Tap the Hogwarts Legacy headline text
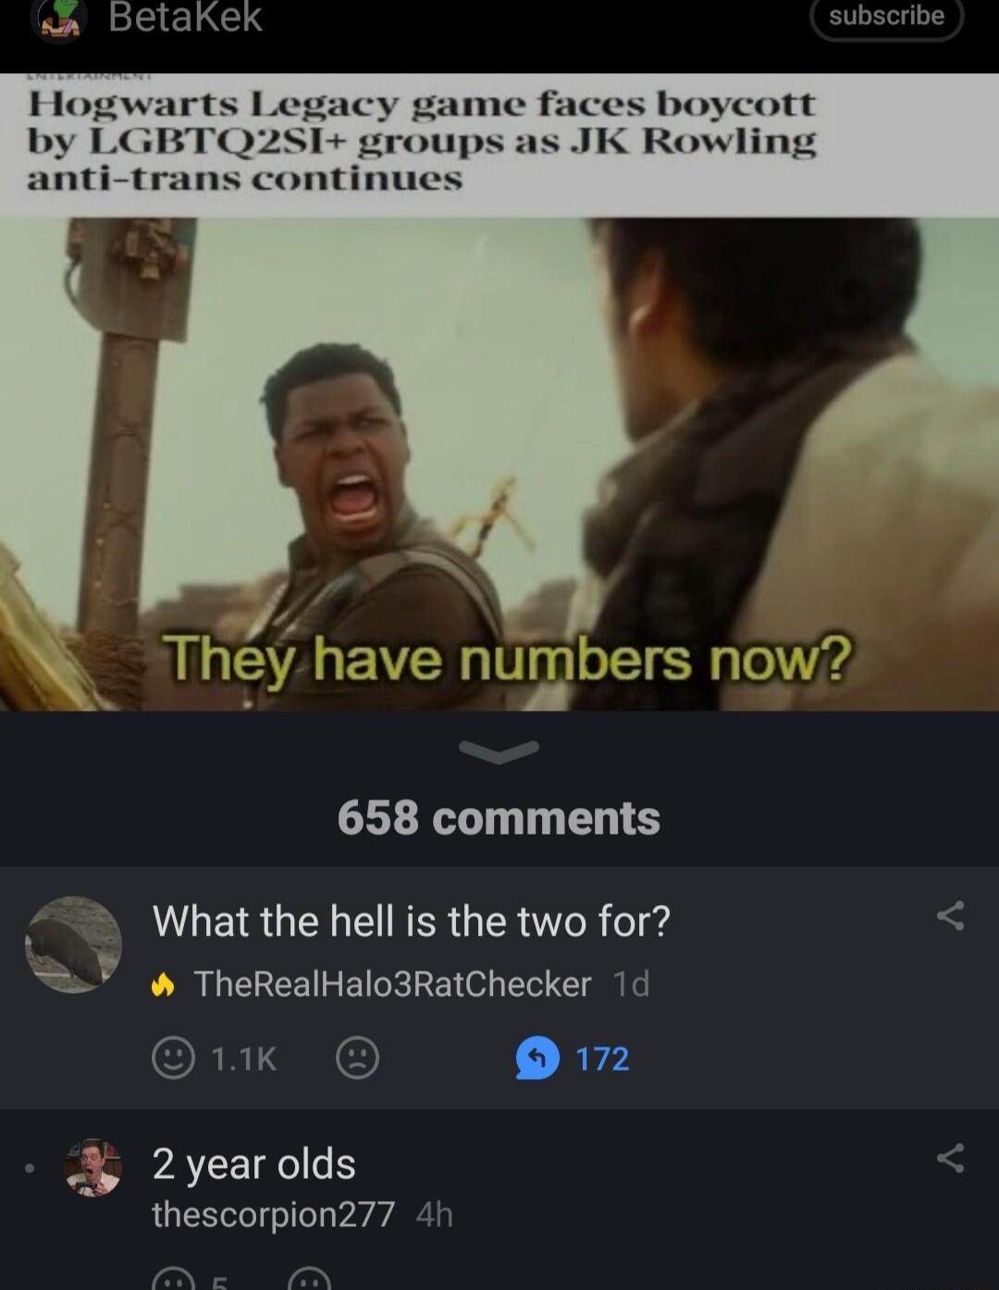Image resolution: width=999 pixels, height=1290 pixels. (422, 140)
